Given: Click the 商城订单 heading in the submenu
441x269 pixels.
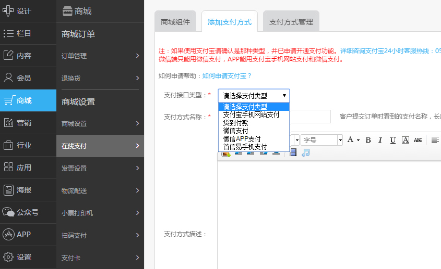Looking at the screenshot, I should pos(78,34).
